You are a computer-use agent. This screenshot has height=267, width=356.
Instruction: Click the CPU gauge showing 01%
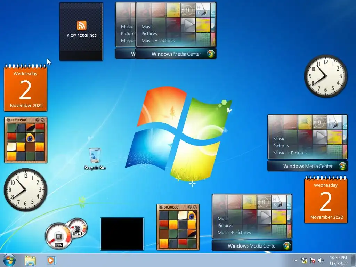(58, 236)
